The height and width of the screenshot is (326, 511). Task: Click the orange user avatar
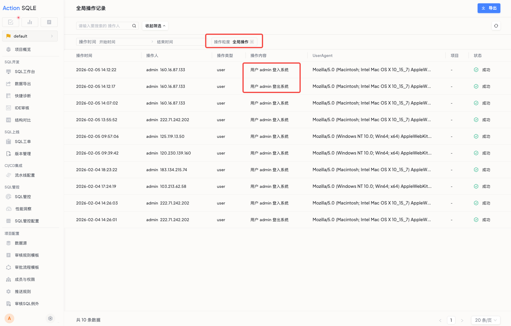[9, 318]
